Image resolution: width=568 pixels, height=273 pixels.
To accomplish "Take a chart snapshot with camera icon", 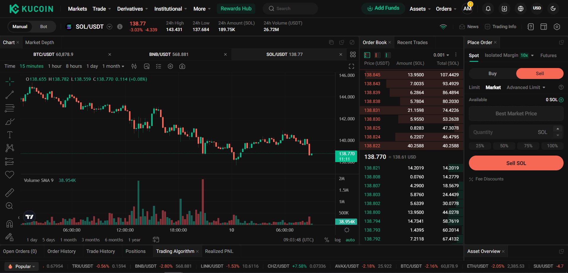I will (182, 66).
